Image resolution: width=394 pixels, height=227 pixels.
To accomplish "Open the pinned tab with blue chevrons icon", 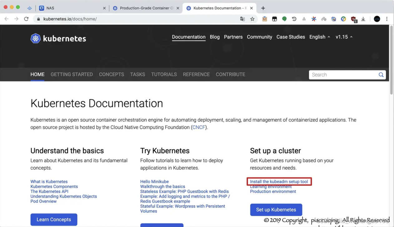I will pyautogui.click(x=30, y=8).
